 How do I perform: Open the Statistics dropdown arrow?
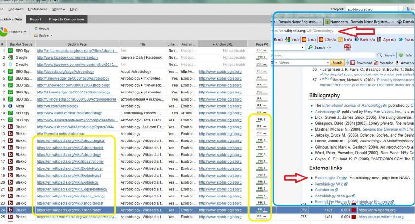click(x=25, y=32)
